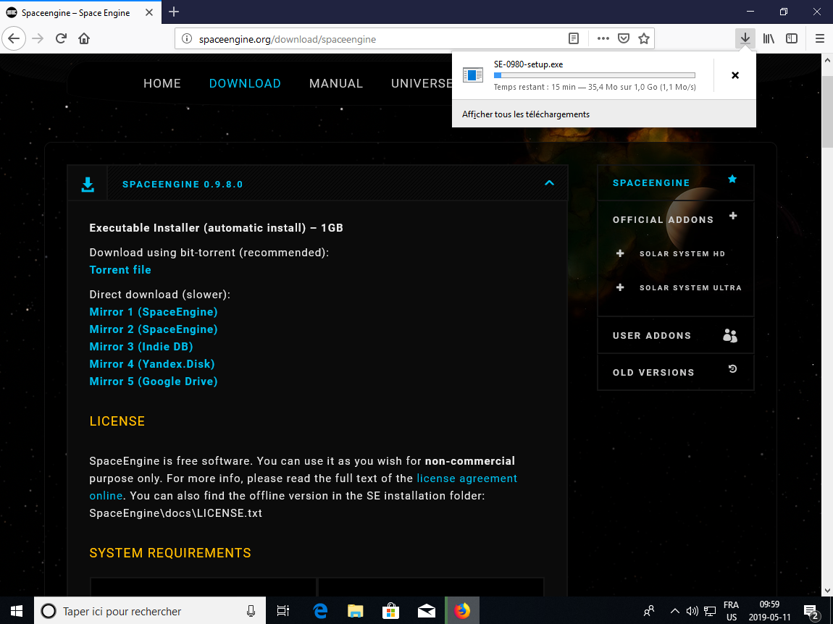
Task: Open page actions three-dots menu
Action: coord(603,39)
